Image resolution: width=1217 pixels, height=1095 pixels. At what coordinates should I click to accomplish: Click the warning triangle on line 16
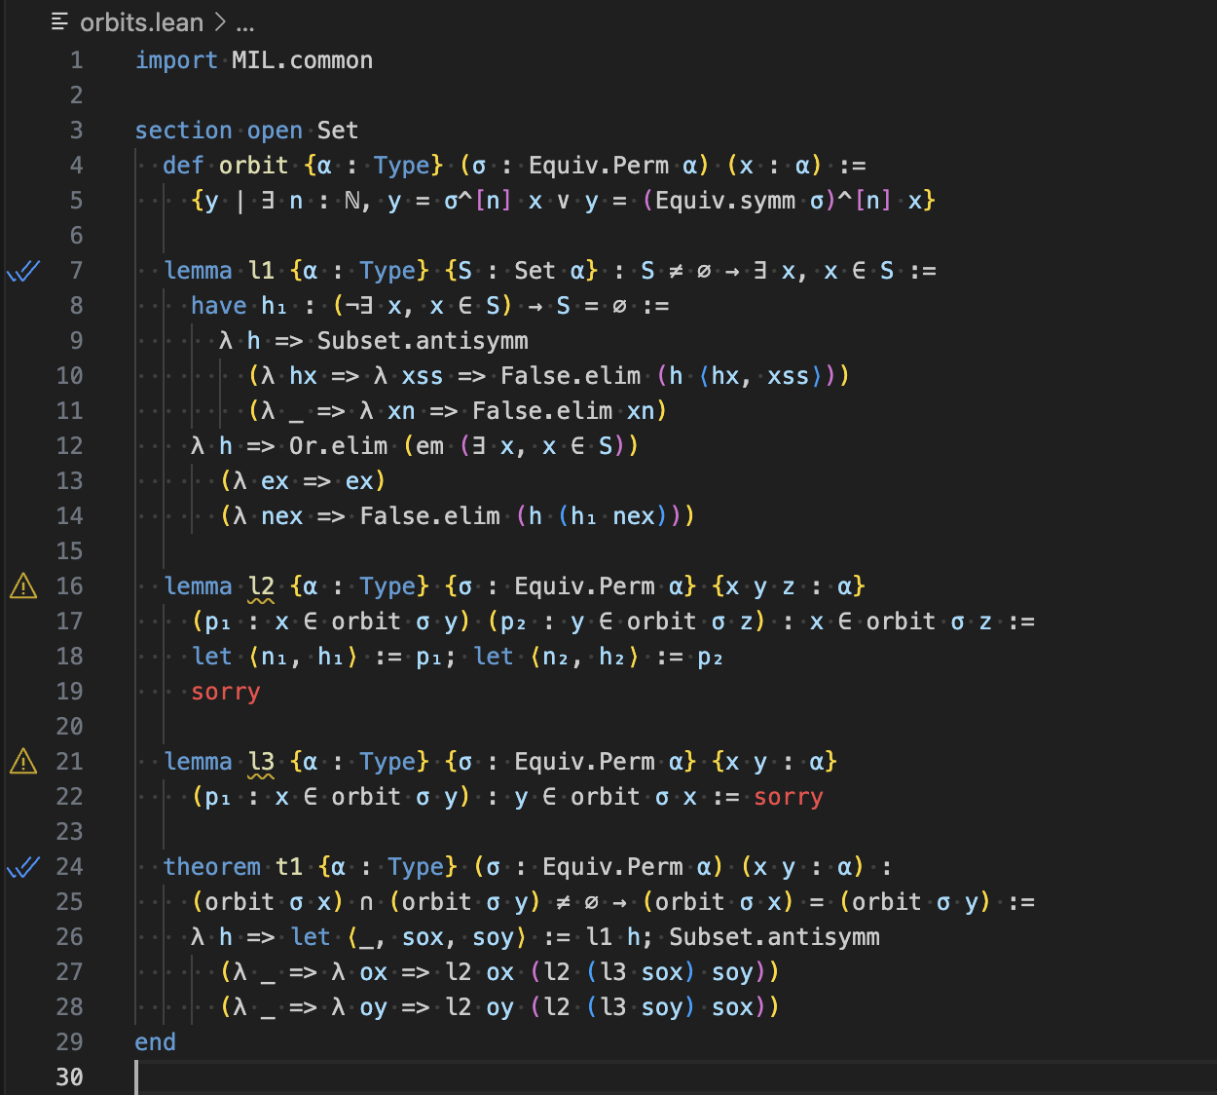(23, 586)
